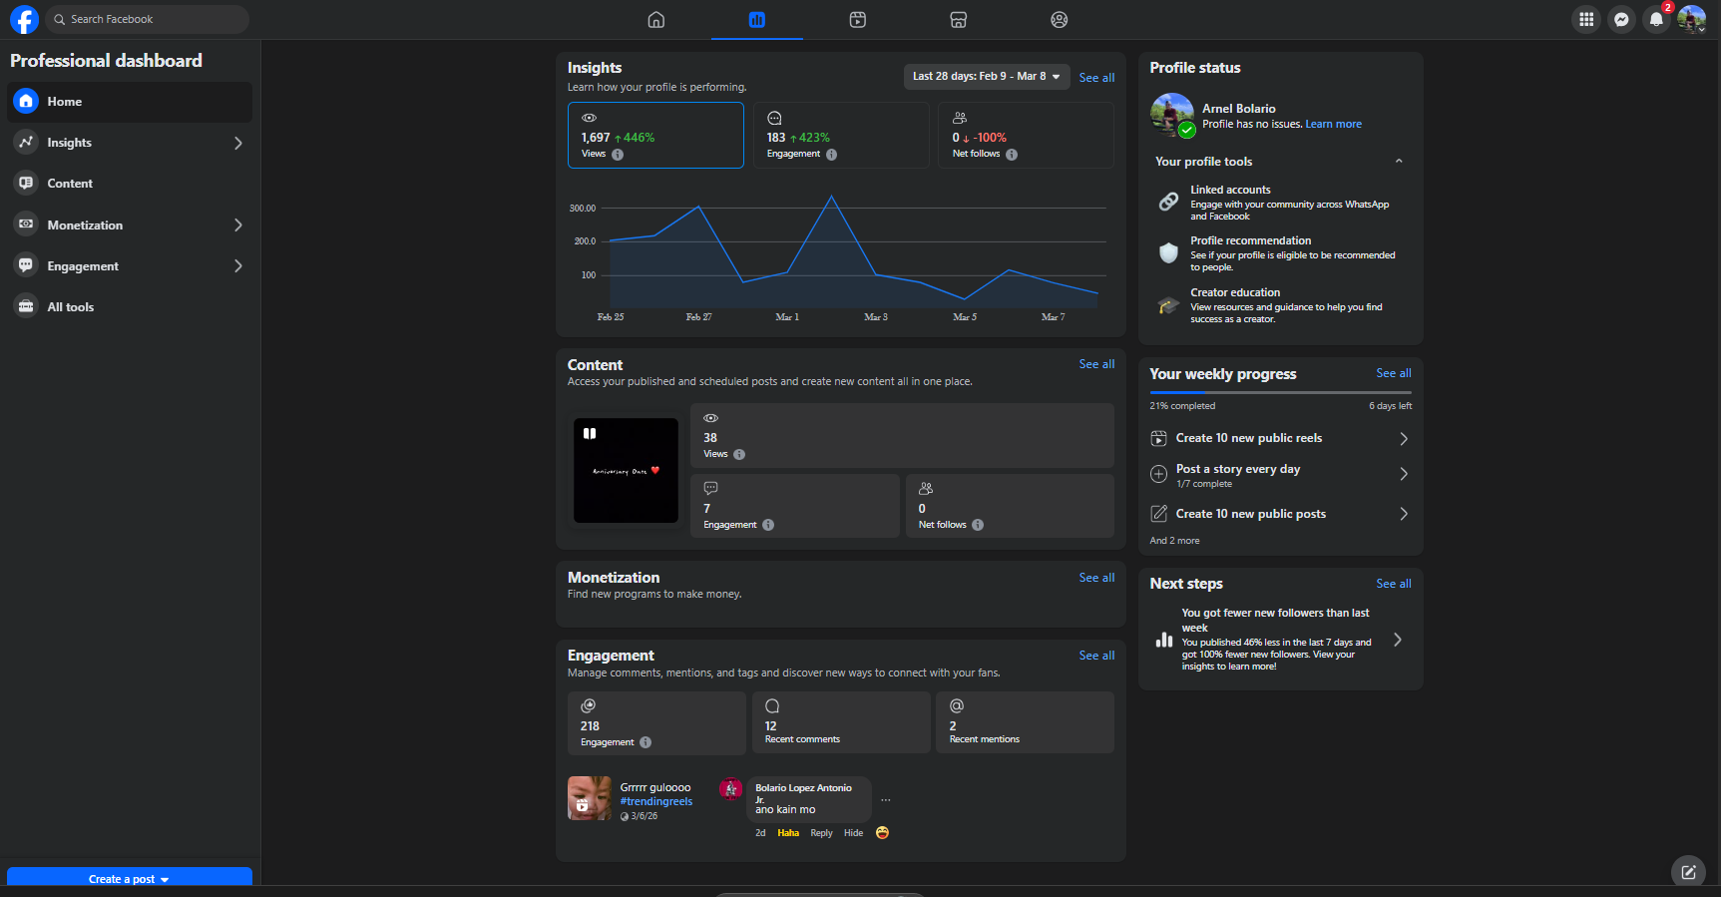Viewport: 1721px width, 897px height.
Task: Click See all in Your weekly progress
Action: [1394, 373]
